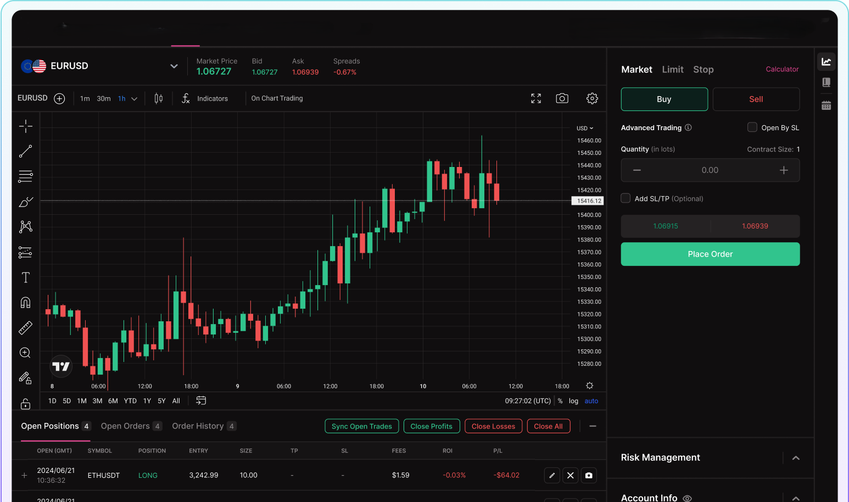Open the EURUSD symbol dropdown

(174, 66)
